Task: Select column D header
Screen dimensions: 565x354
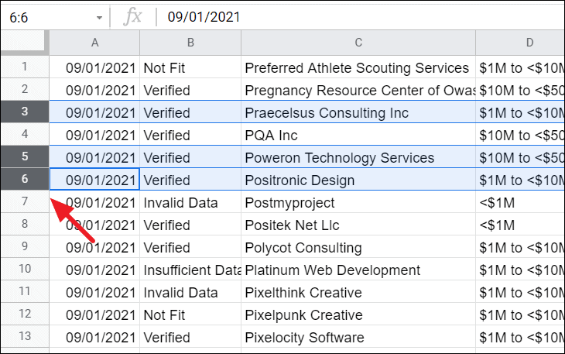Action: 520,43
